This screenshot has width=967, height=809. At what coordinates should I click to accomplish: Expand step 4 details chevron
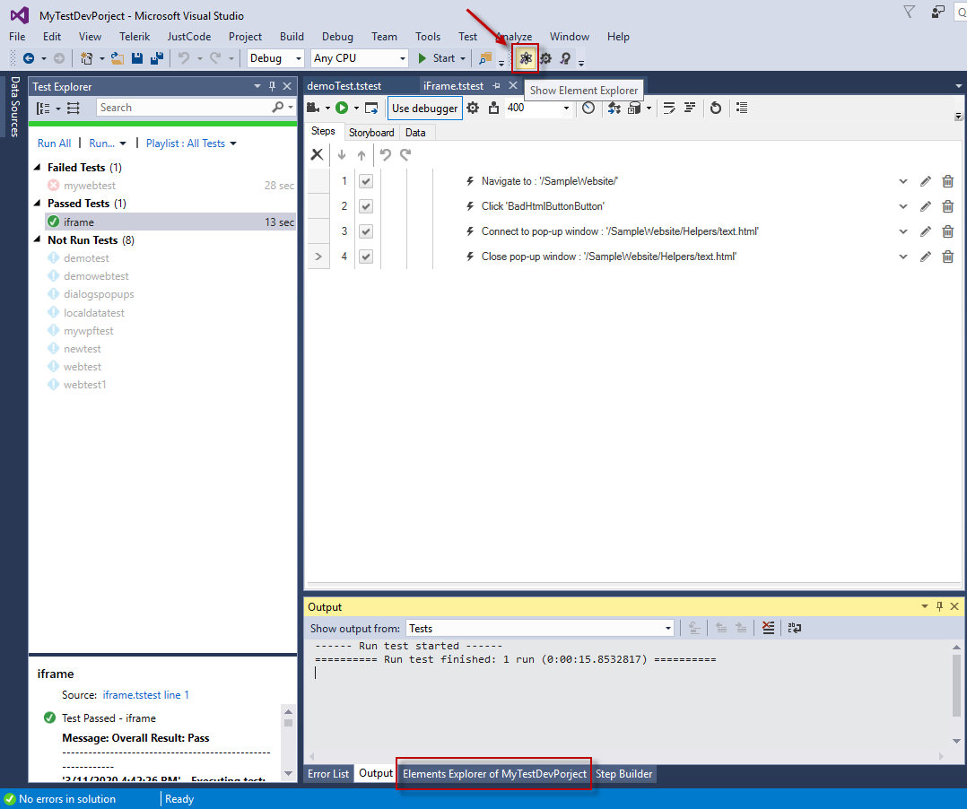[x=902, y=257]
